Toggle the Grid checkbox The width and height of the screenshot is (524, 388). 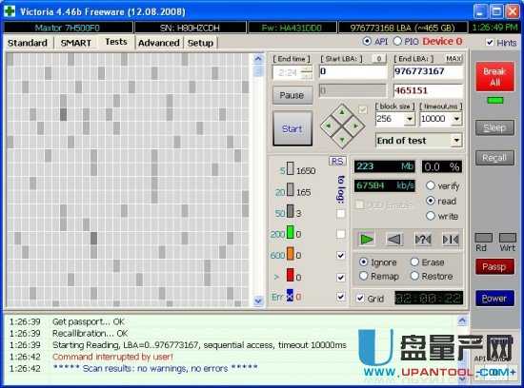click(360, 298)
